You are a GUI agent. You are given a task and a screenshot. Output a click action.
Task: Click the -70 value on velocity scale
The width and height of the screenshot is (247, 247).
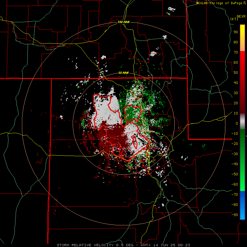coord(235,195)
